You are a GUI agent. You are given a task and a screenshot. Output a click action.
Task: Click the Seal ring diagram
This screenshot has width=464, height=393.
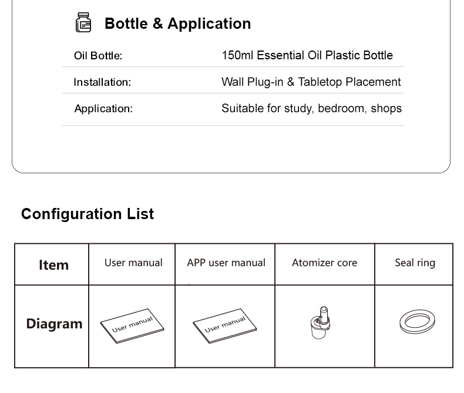tap(417, 322)
